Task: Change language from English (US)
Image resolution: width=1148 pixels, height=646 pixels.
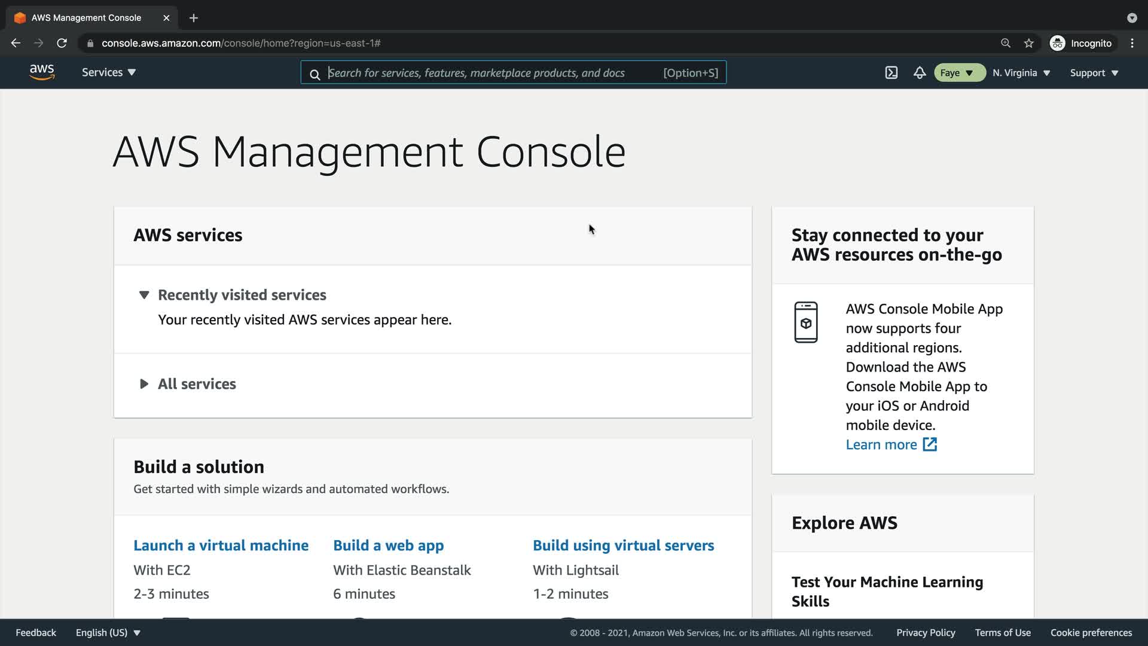Action: (108, 633)
